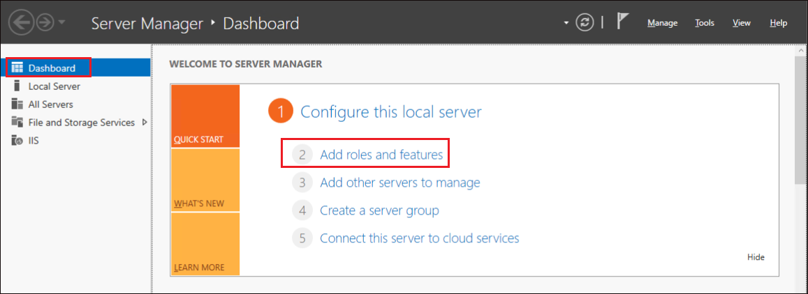Hide the welcome panel

coord(756,257)
